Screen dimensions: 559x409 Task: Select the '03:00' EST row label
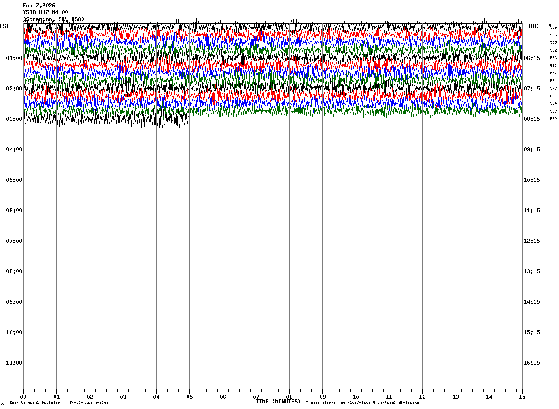point(14,119)
